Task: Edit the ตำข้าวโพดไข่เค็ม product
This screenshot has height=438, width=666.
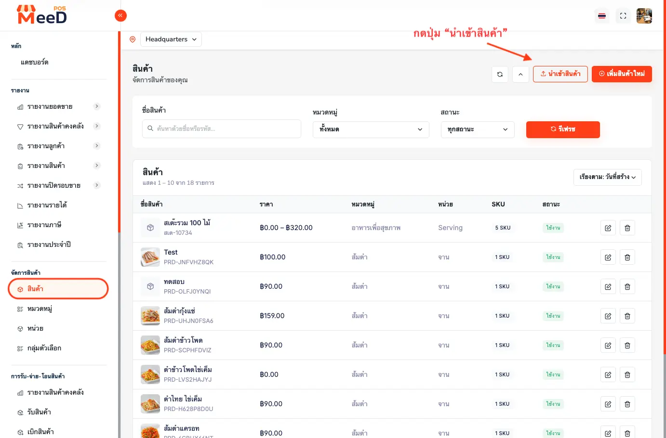Action: pos(608,375)
